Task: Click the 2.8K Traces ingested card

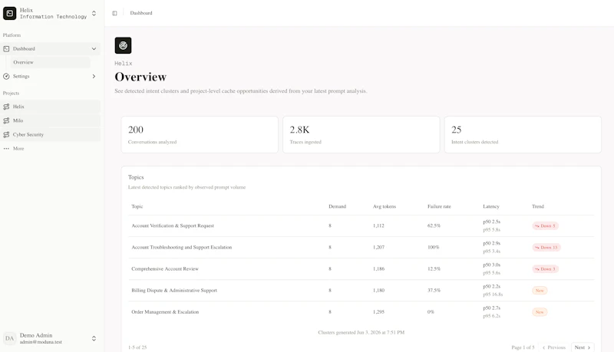Action: point(361,134)
